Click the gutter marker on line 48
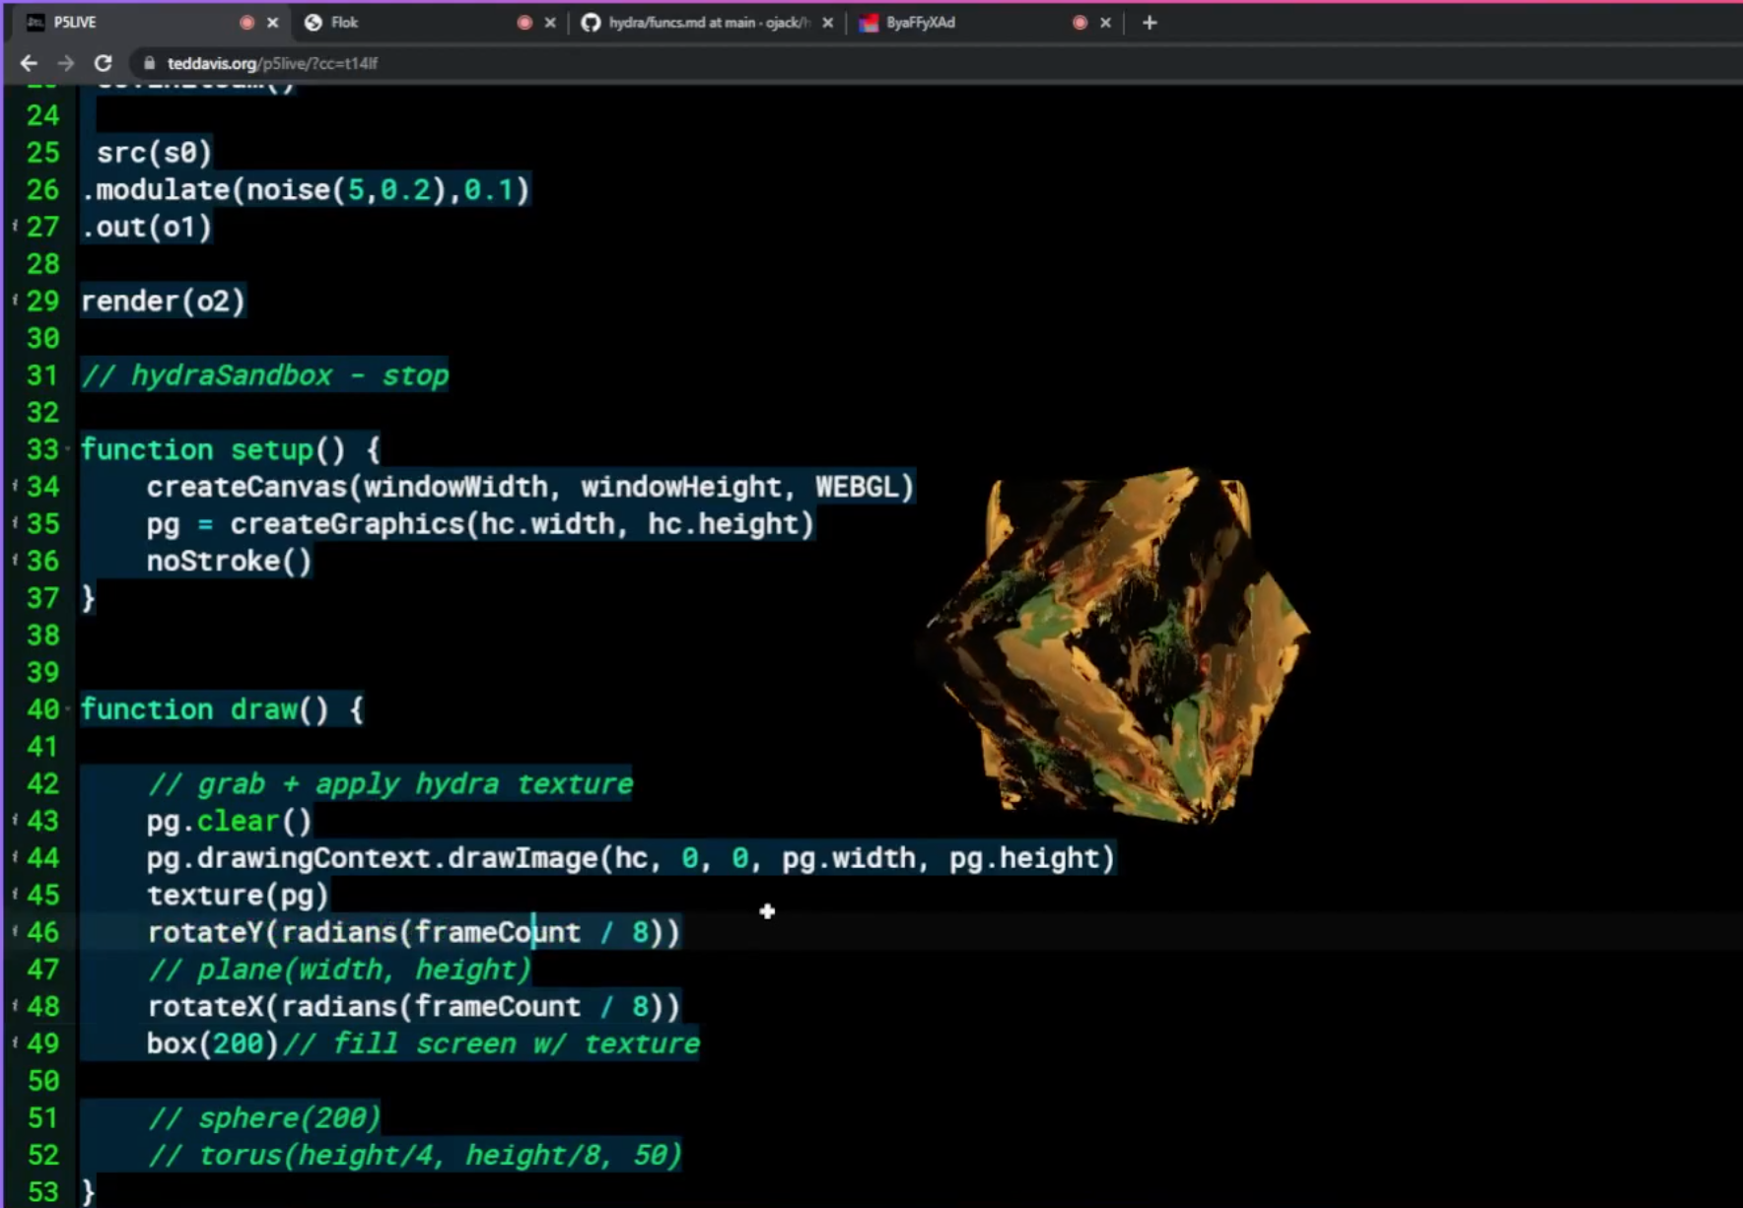This screenshot has height=1208, width=1743. tap(15, 1006)
